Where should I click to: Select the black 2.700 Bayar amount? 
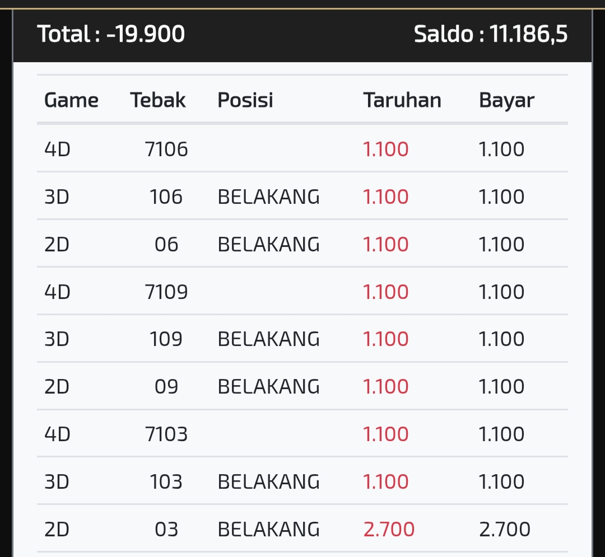pyautogui.click(x=505, y=530)
